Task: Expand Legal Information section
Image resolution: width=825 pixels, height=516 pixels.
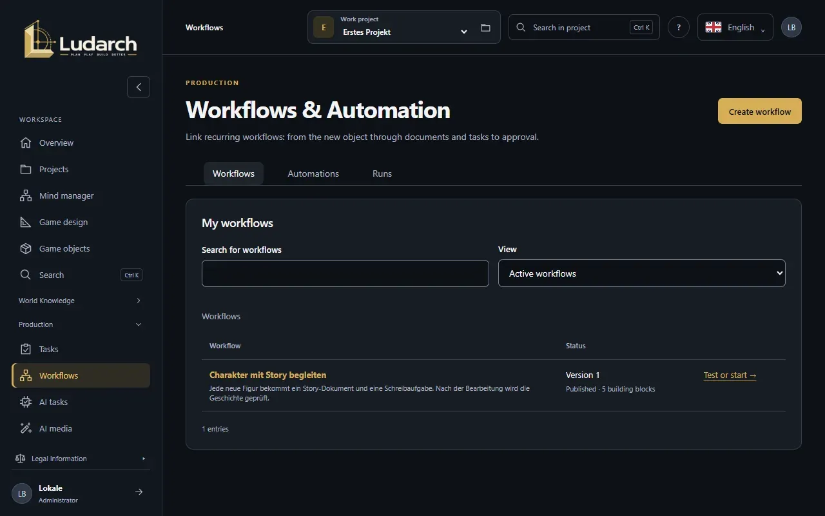Action: (x=81, y=459)
